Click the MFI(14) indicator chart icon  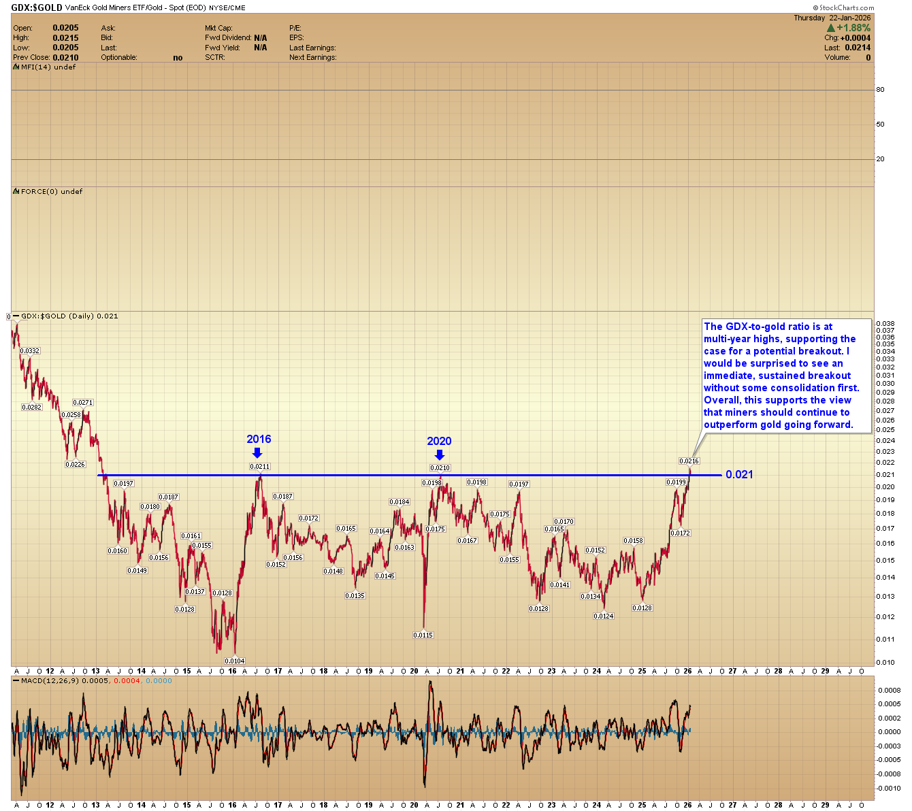click(15, 67)
